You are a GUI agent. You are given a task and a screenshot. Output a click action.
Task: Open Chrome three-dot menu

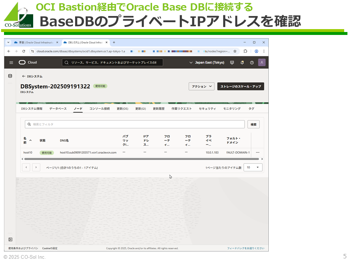[264, 51]
